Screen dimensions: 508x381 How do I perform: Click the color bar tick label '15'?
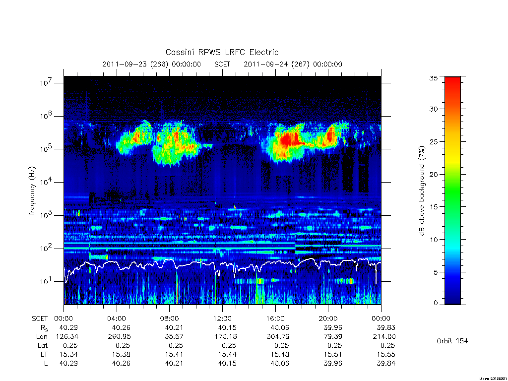(433, 207)
